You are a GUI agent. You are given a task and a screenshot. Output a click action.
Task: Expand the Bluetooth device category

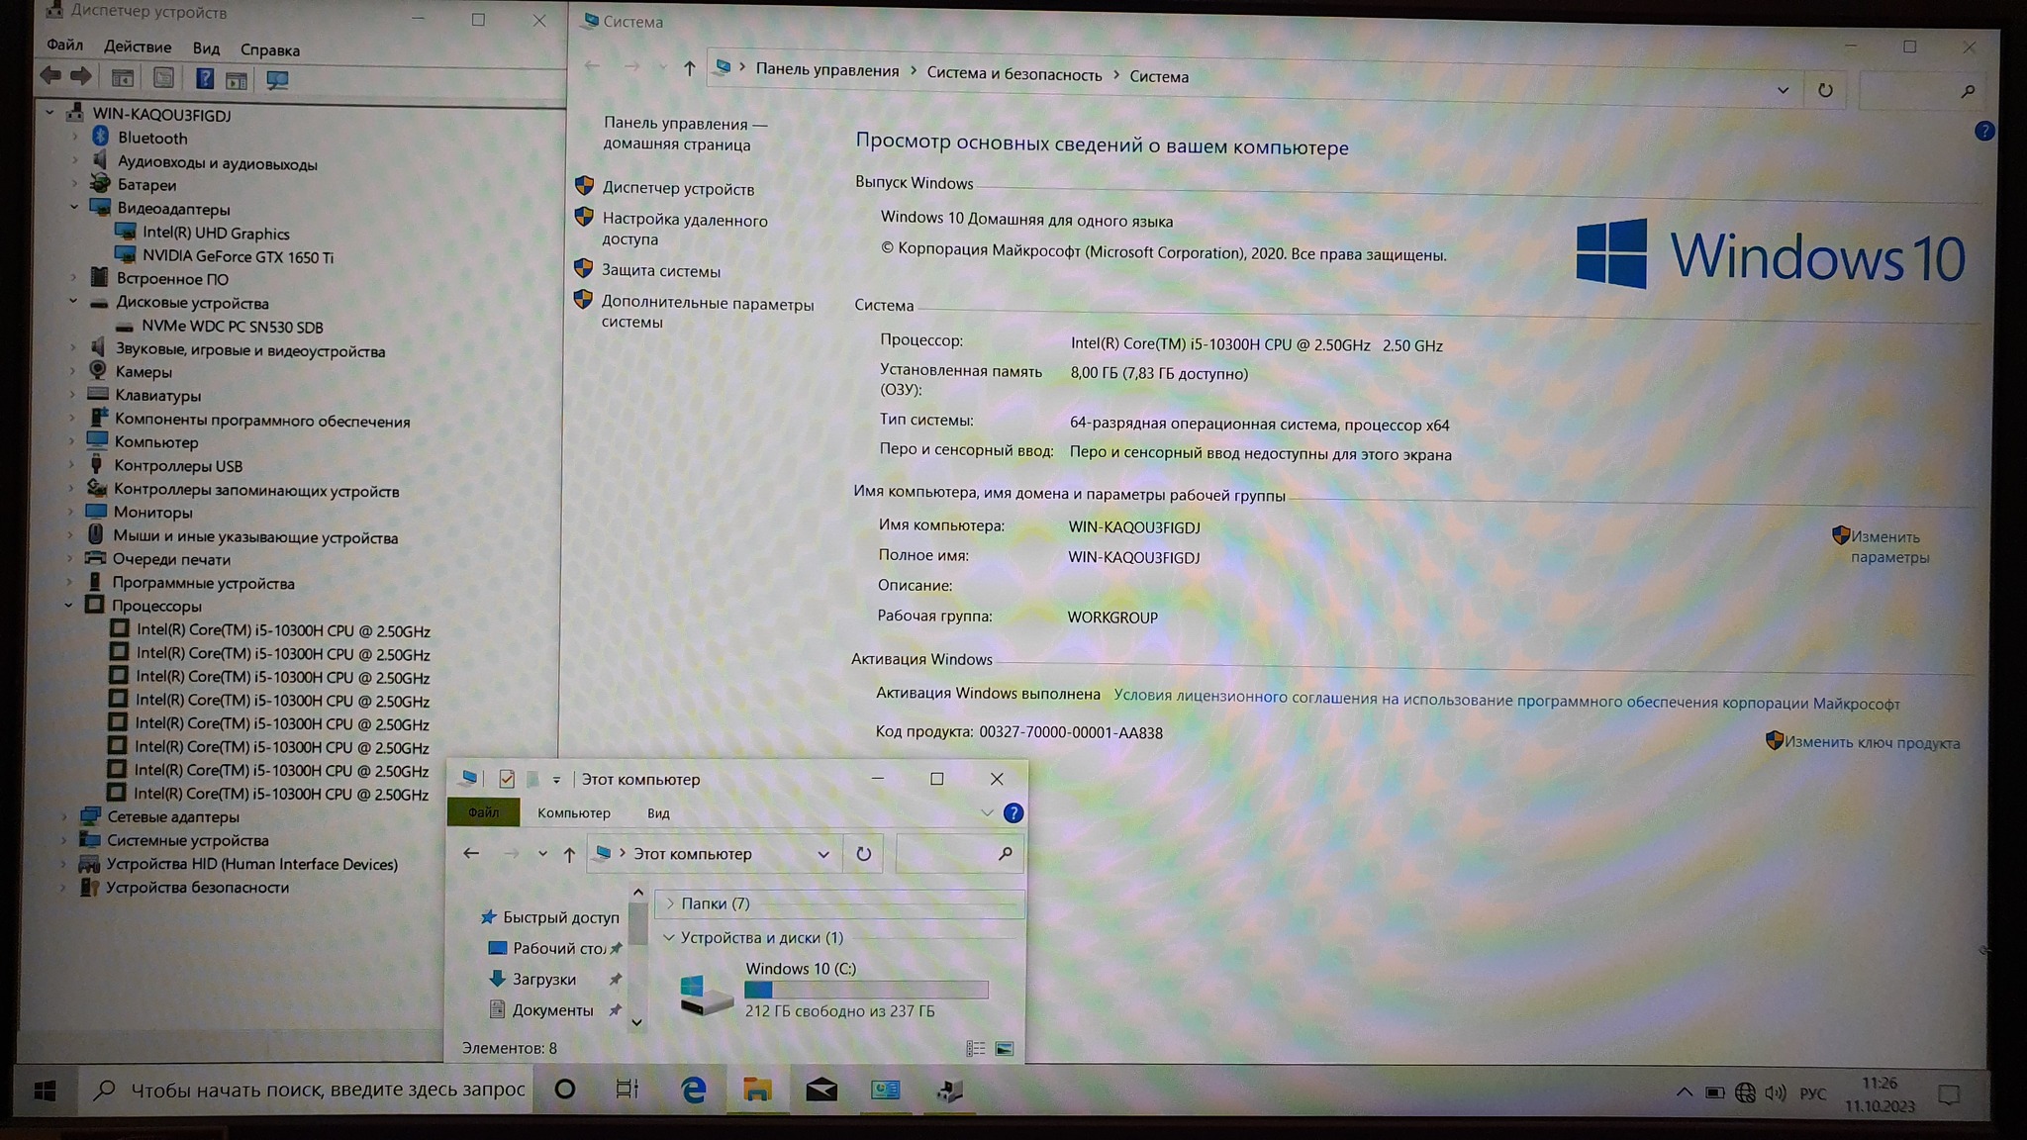point(75,138)
